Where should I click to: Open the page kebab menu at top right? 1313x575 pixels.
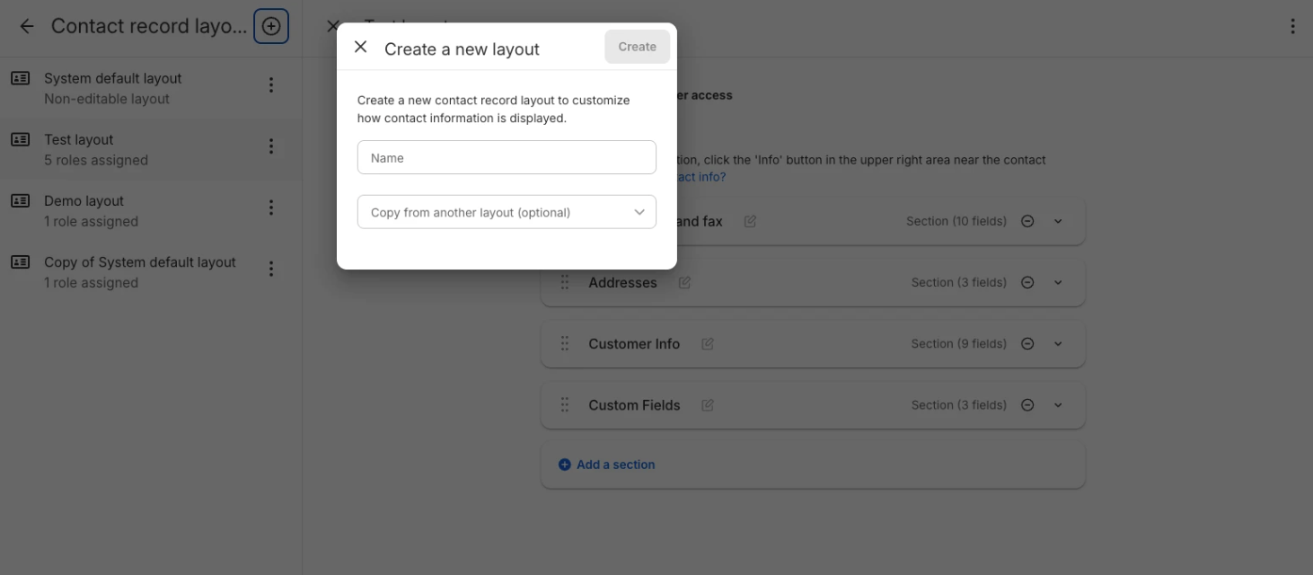[x=1292, y=26]
